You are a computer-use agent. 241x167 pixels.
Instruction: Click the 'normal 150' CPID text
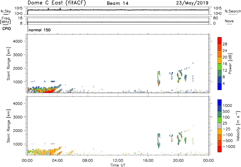(39, 30)
